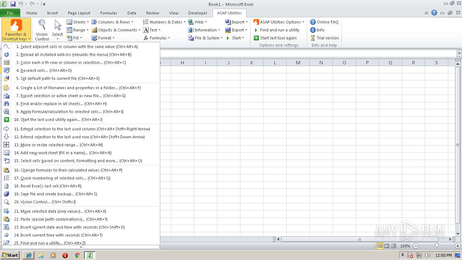Screen dimensions: 462x260
Task: Pick Start the last used utility again
Action: click(80, 120)
